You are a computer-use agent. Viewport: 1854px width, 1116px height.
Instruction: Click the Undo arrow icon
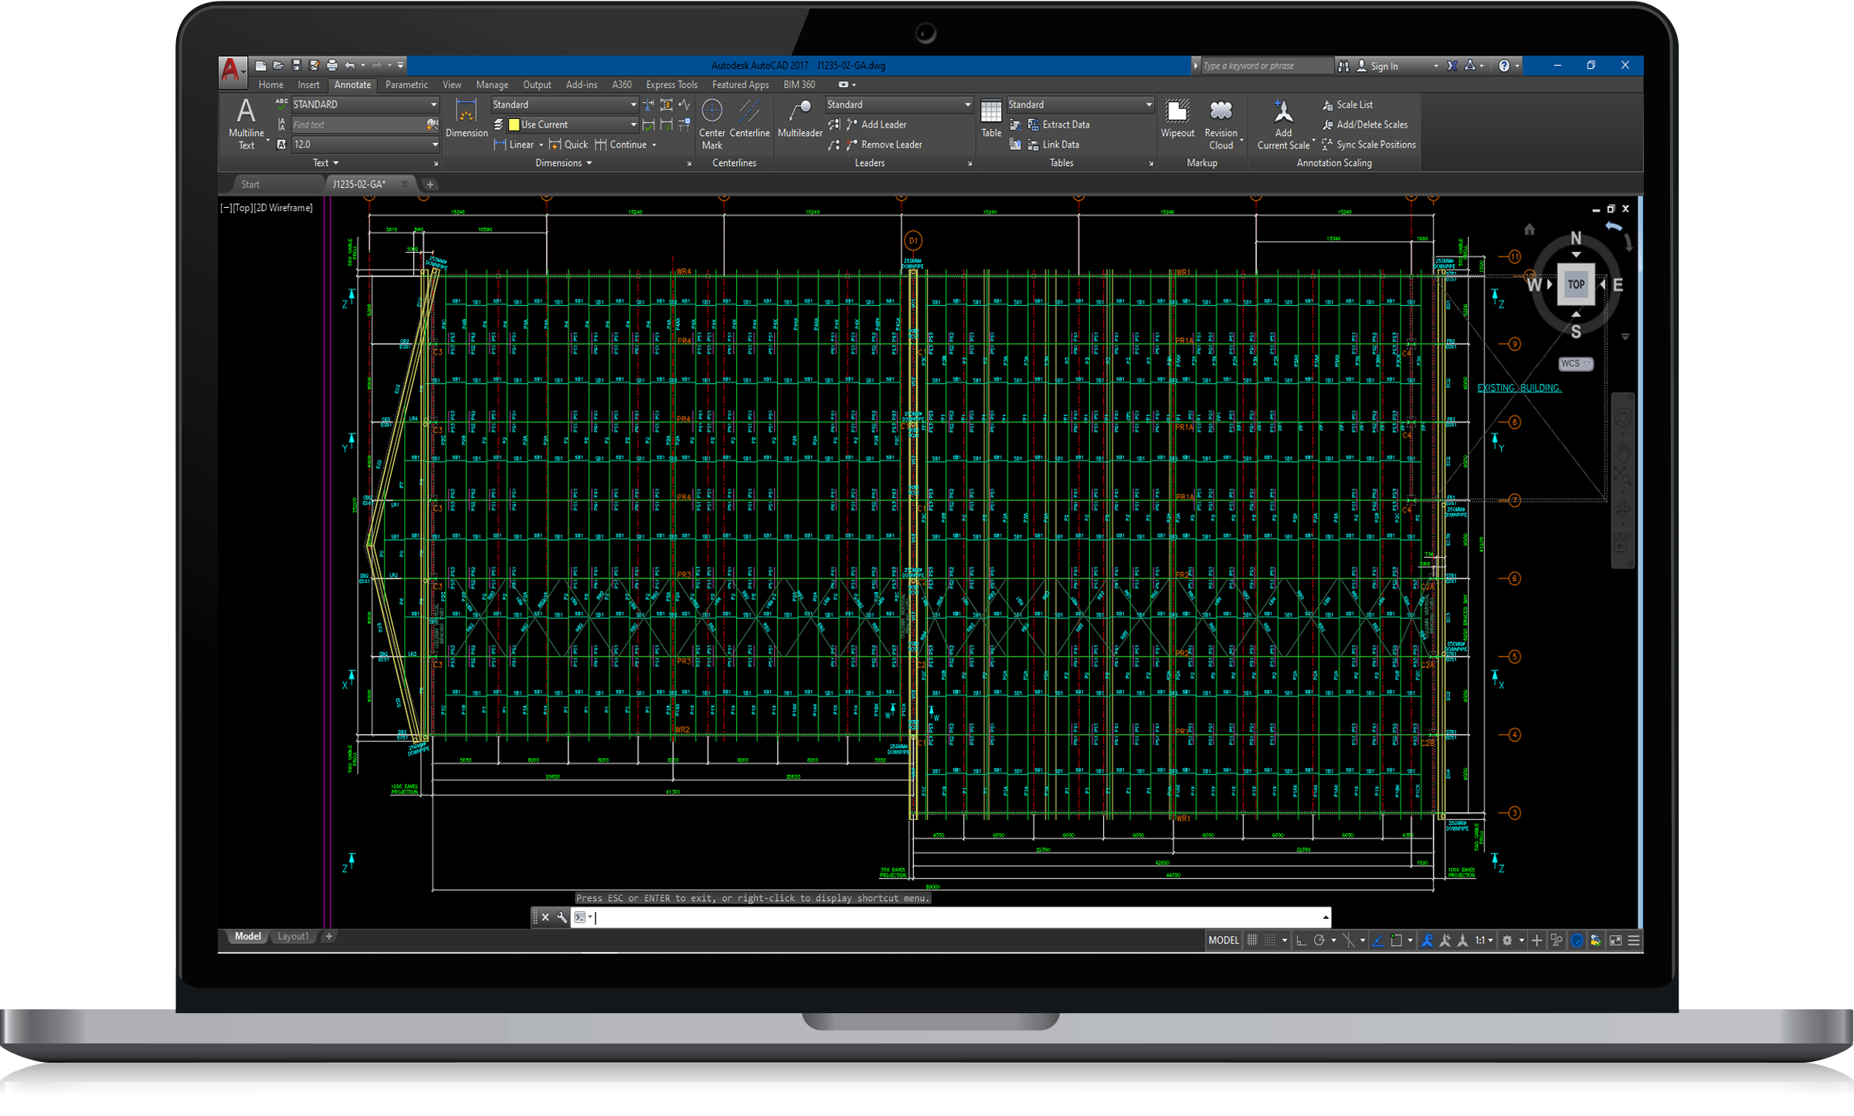tap(350, 66)
